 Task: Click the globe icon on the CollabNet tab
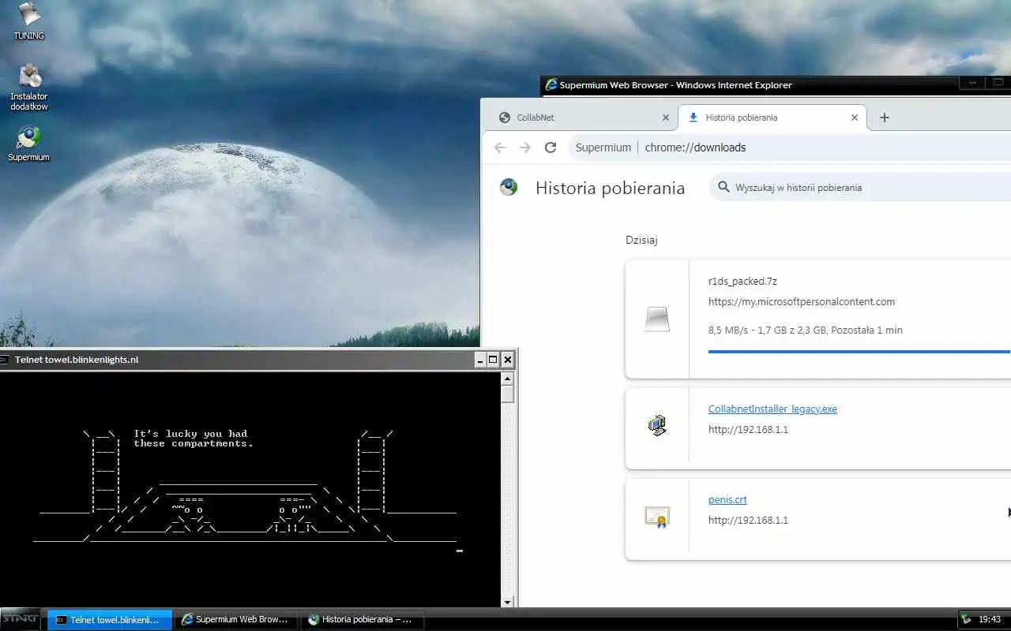tap(505, 118)
